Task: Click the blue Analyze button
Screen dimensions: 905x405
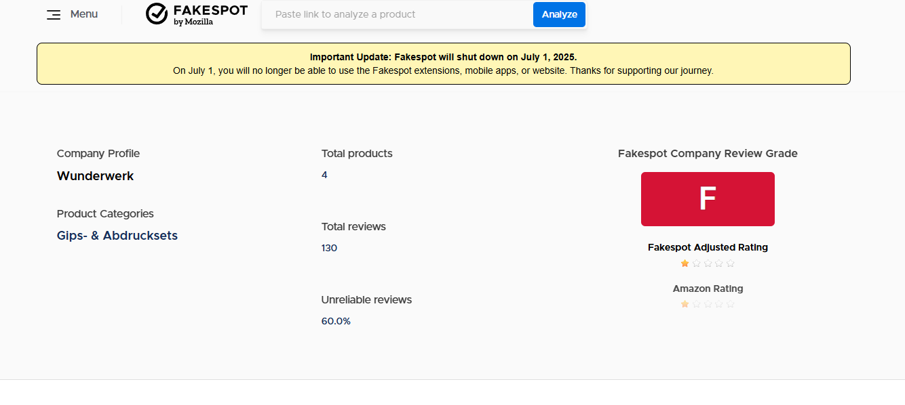Action: click(559, 14)
